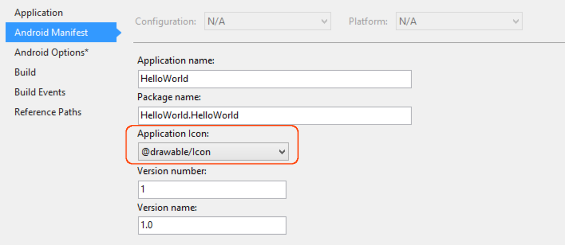Open the Build settings page
Screen dimensions: 565x245
(25, 72)
